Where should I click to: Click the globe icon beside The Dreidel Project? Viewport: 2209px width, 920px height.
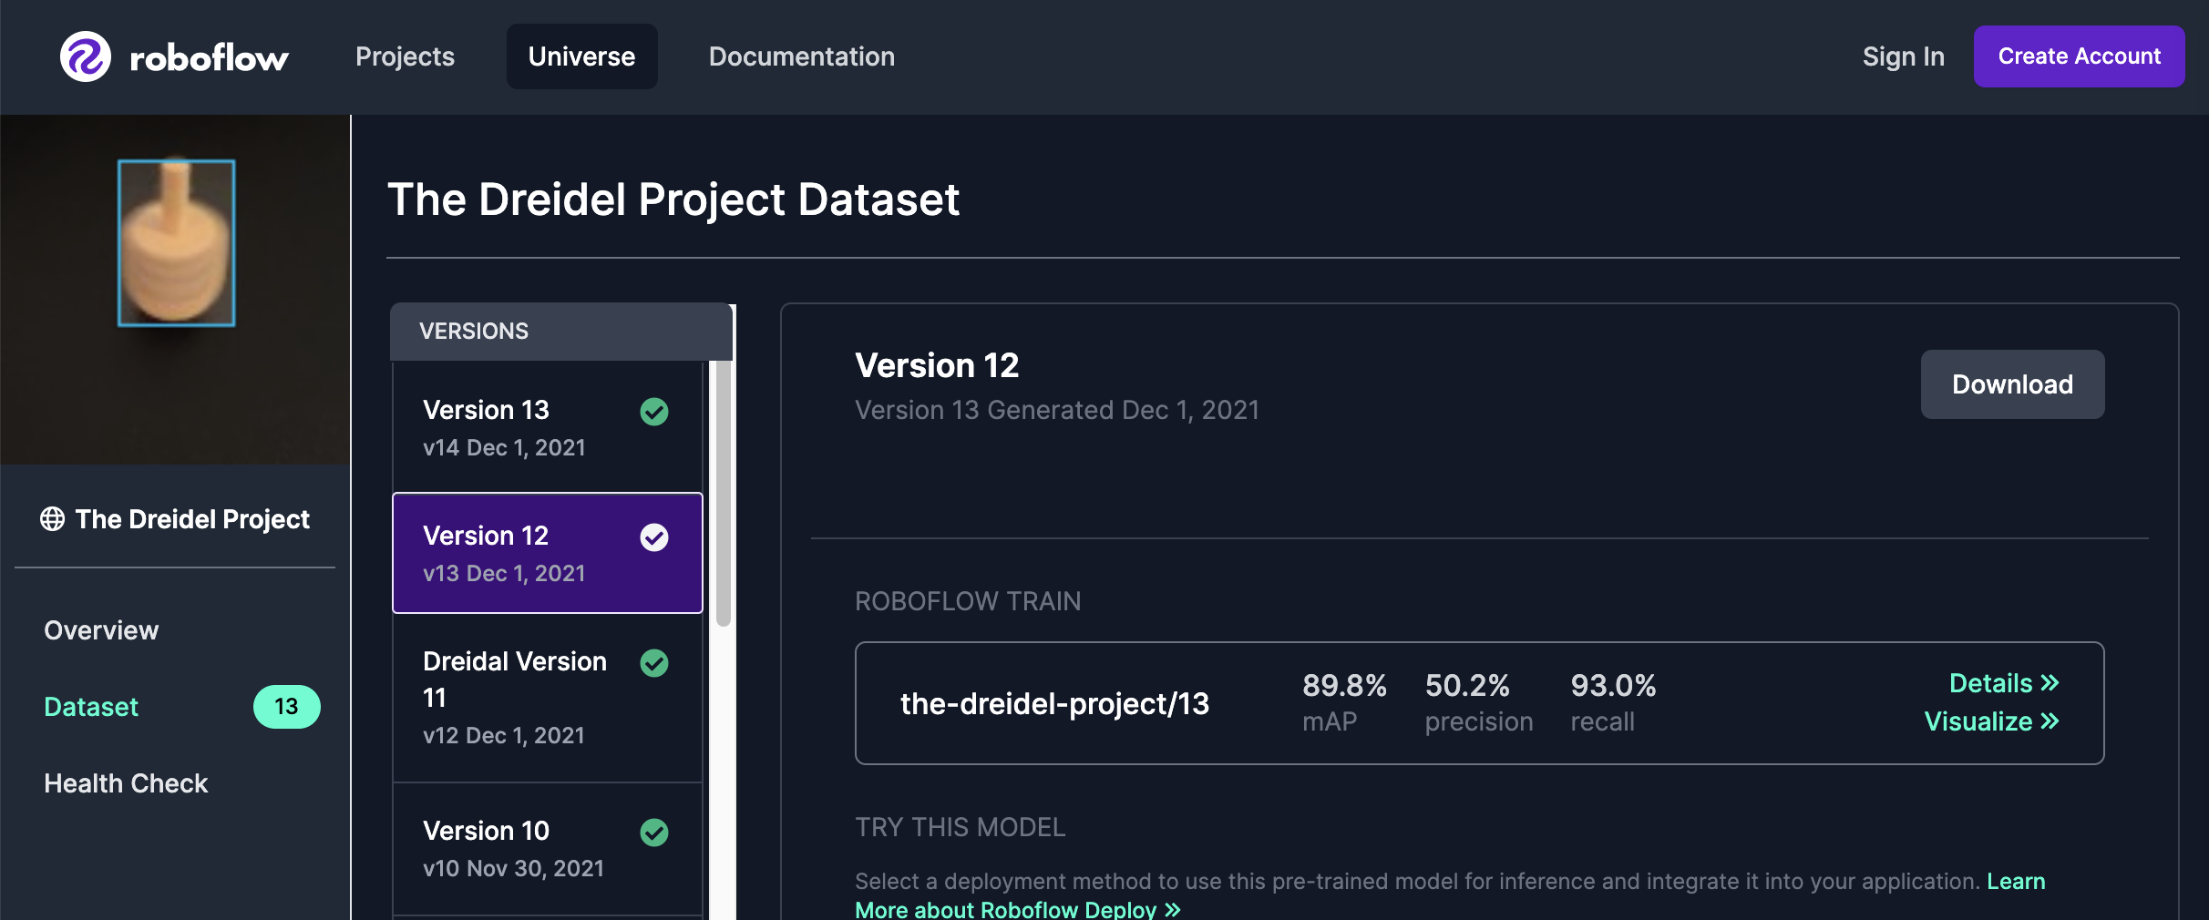click(x=51, y=519)
